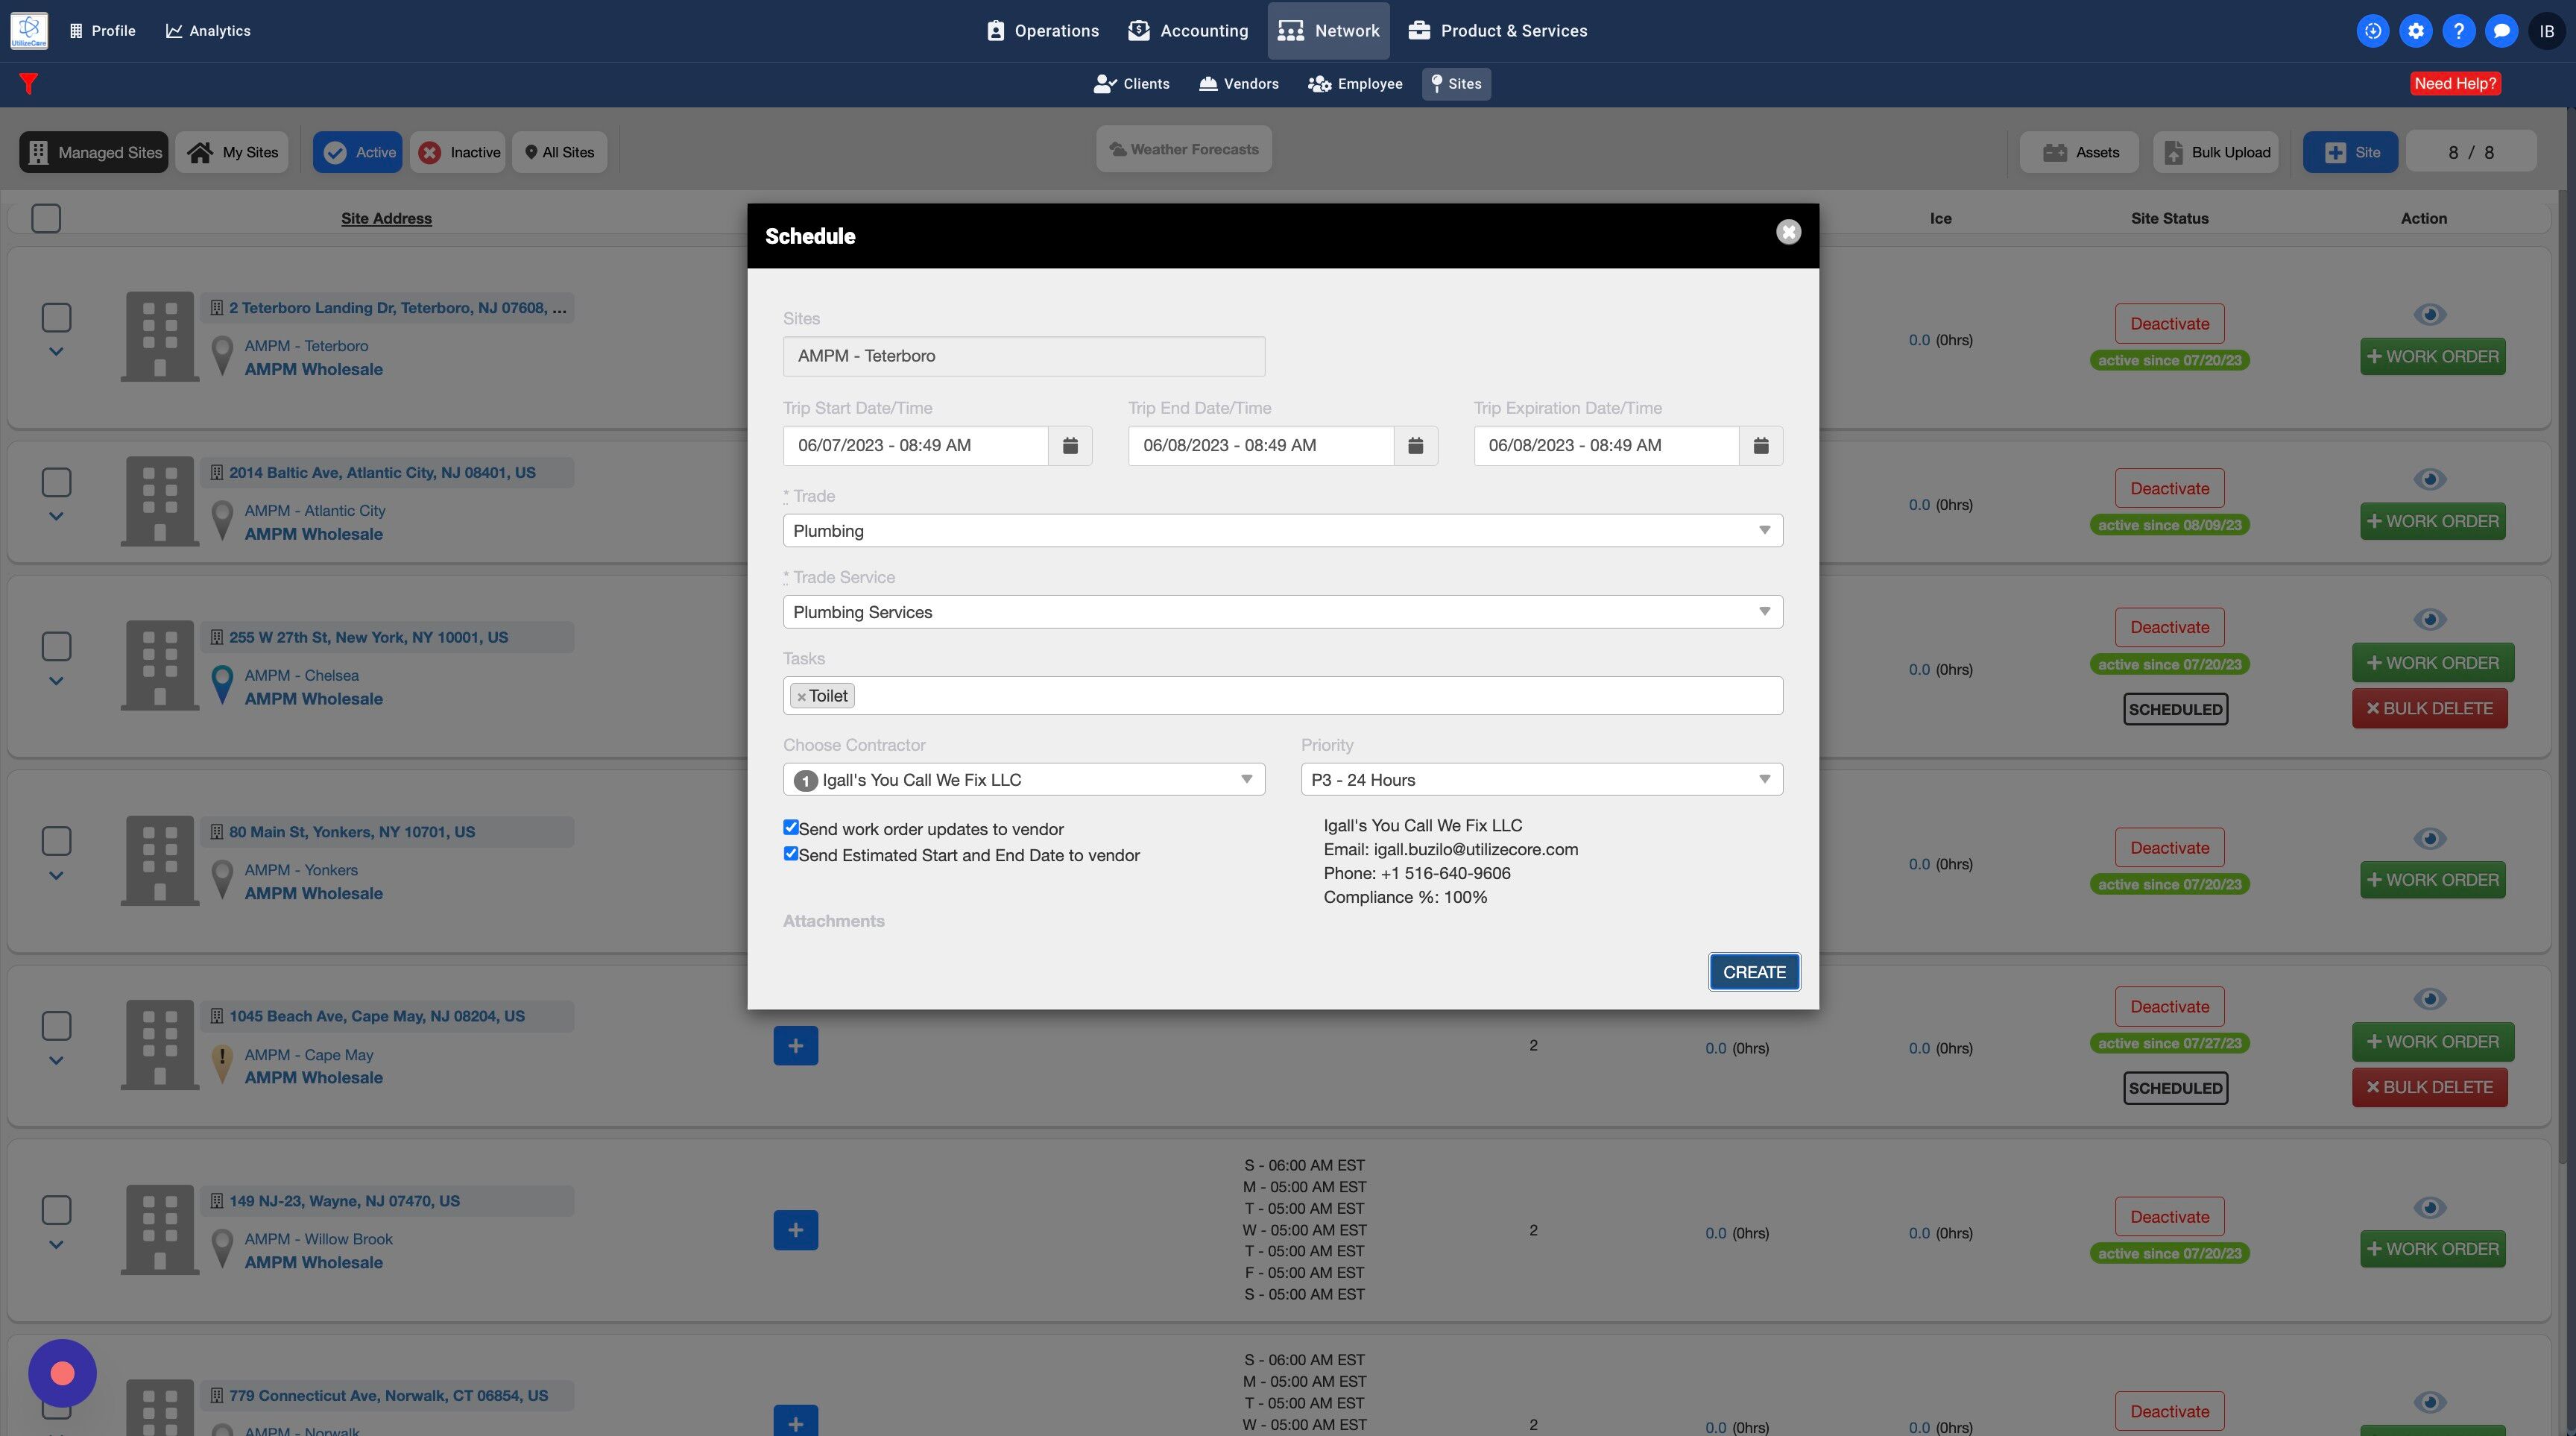
Task: Click the red record circle button
Action: (x=62, y=1373)
